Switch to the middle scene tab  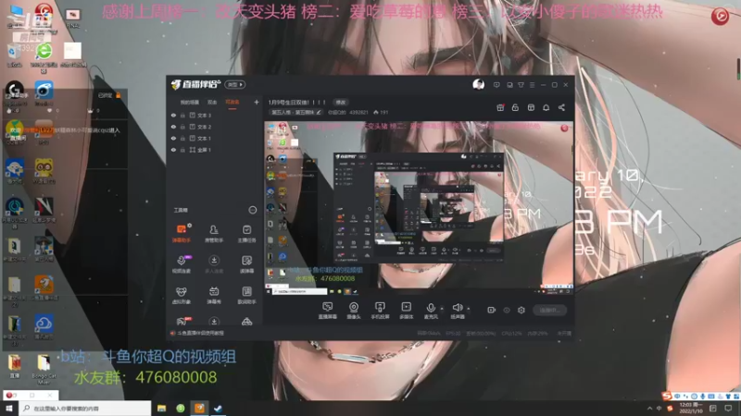pos(212,103)
